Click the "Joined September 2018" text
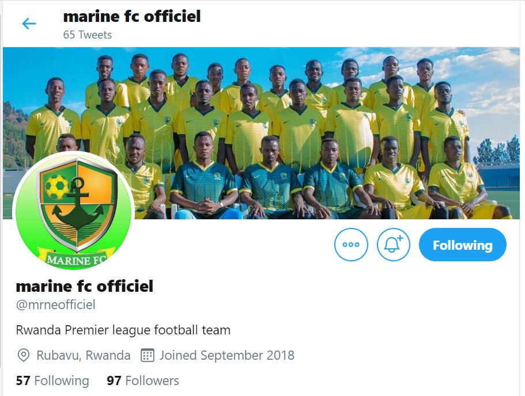This screenshot has height=396, width=525. (x=227, y=355)
